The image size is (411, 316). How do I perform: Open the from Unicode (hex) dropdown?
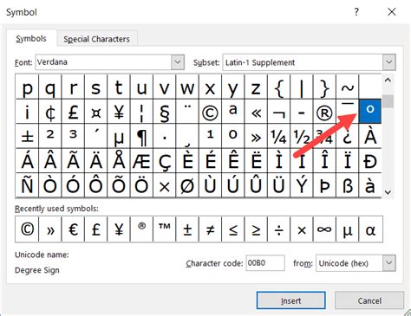[389, 263]
